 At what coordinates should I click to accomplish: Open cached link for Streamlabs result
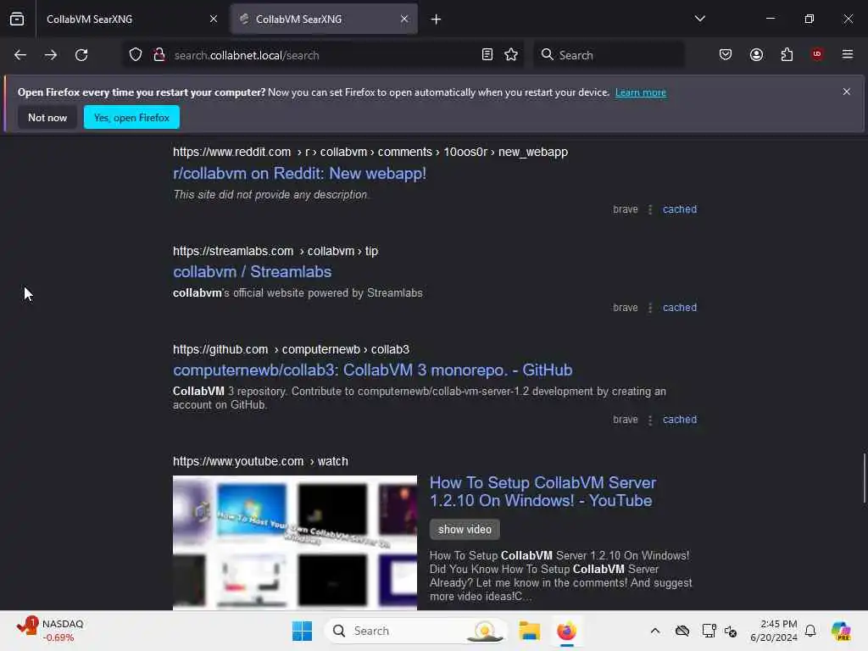(x=680, y=308)
